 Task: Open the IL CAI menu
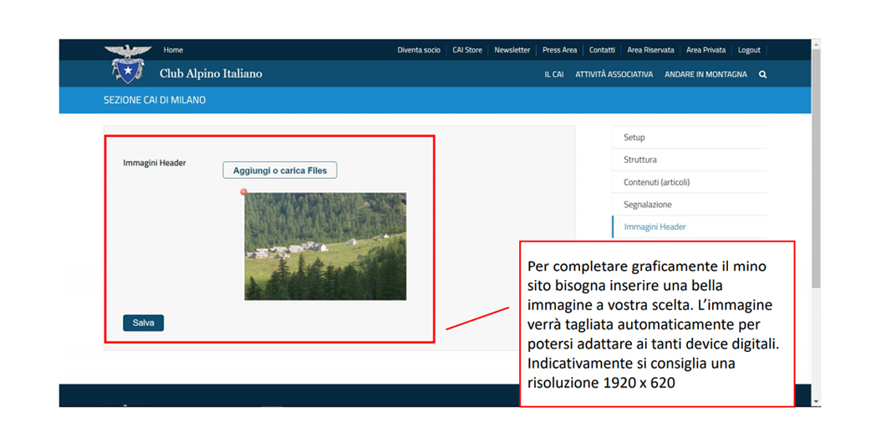click(554, 74)
